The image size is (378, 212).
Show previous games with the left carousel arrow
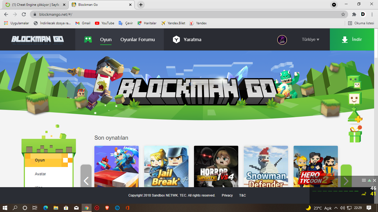[86, 181]
